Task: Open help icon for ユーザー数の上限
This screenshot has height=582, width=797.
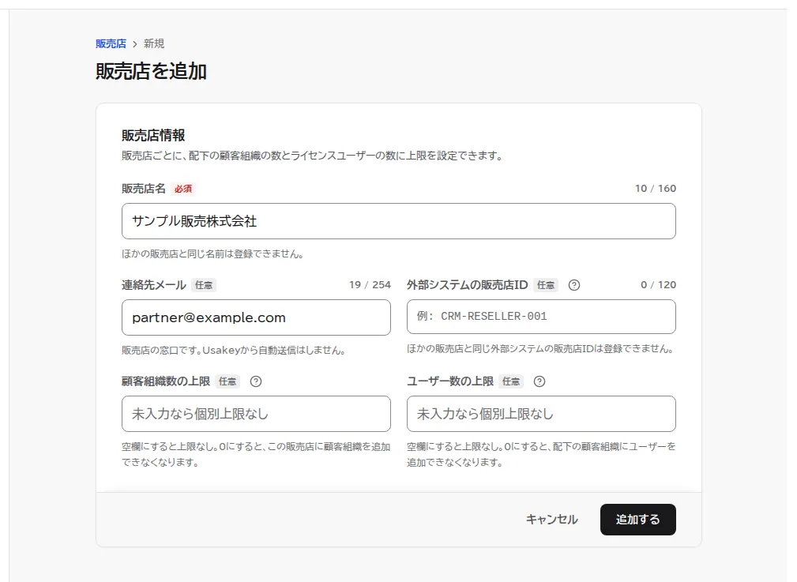Action: [x=539, y=381]
